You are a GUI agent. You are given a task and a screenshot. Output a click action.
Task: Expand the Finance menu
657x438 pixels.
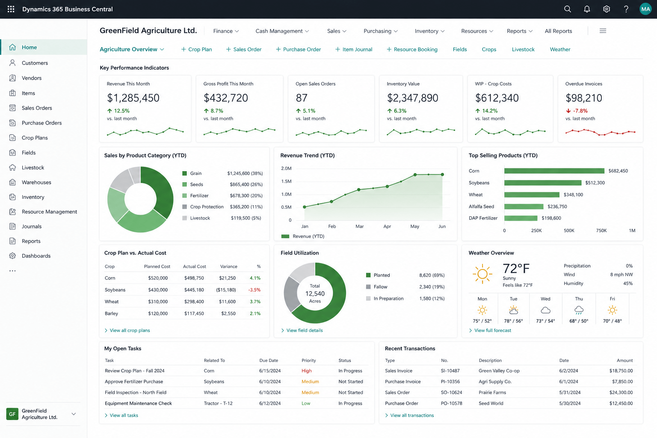coord(226,31)
